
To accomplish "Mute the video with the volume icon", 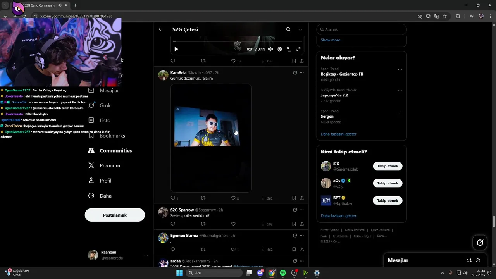I will coord(270,49).
